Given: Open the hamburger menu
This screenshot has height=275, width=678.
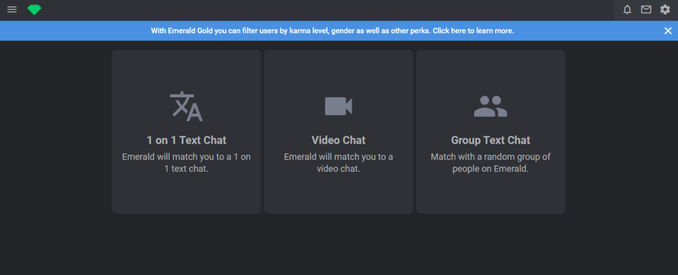Looking at the screenshot, I should 12,9.
